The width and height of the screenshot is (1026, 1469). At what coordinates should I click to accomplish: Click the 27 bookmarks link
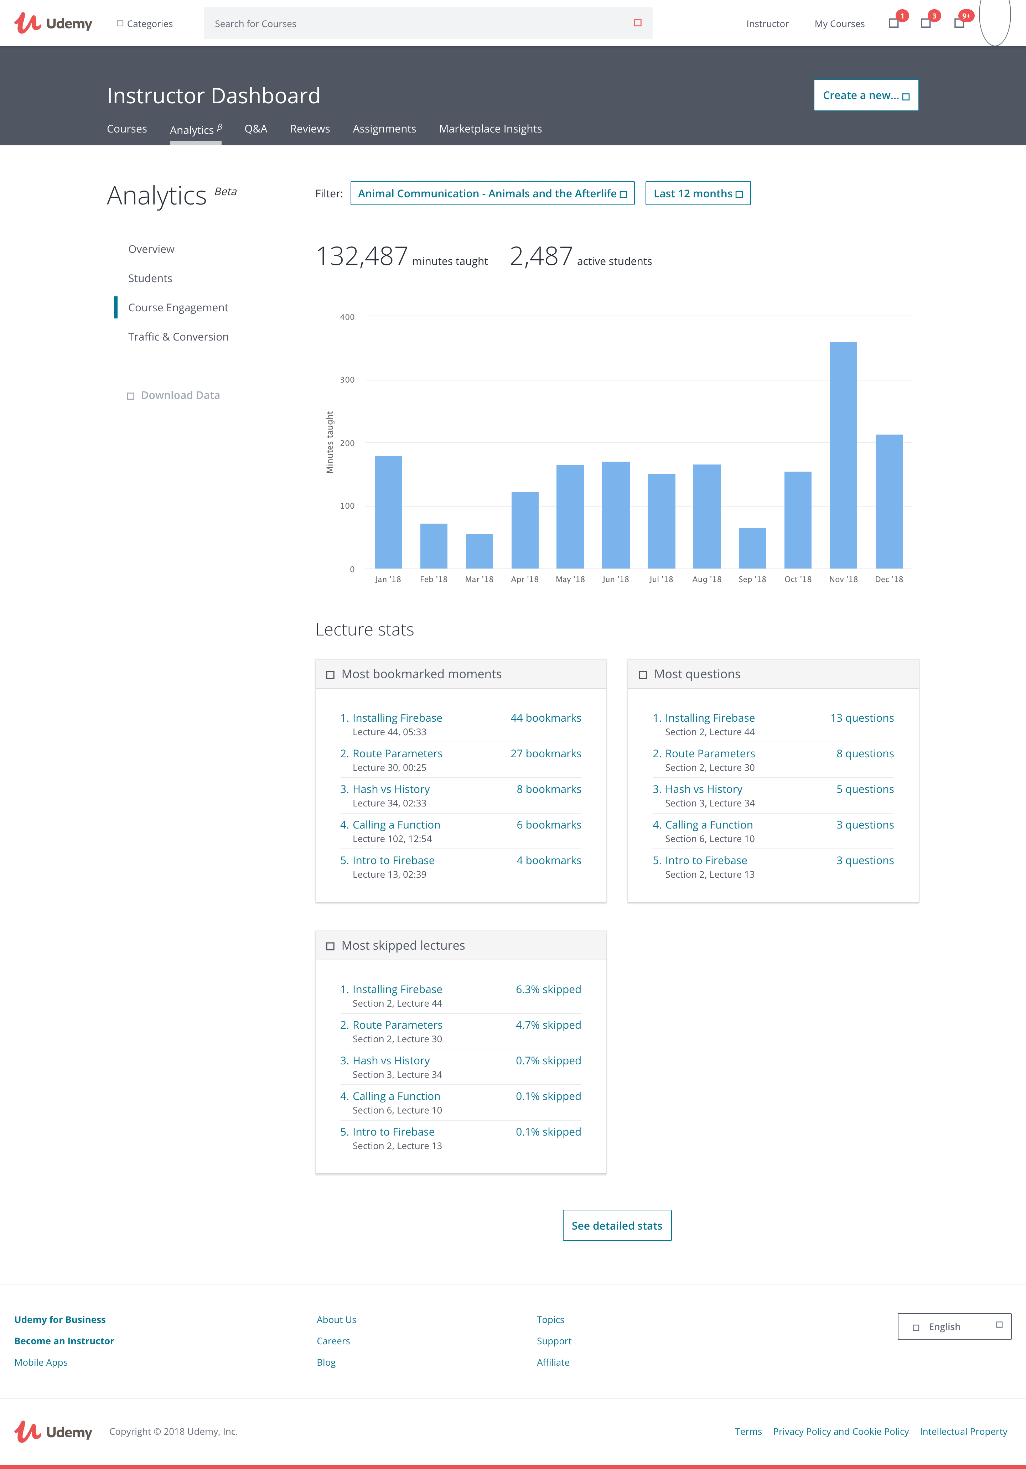point(546,754)
